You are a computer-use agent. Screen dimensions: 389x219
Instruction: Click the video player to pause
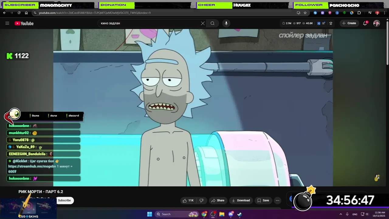coord(193,108)
